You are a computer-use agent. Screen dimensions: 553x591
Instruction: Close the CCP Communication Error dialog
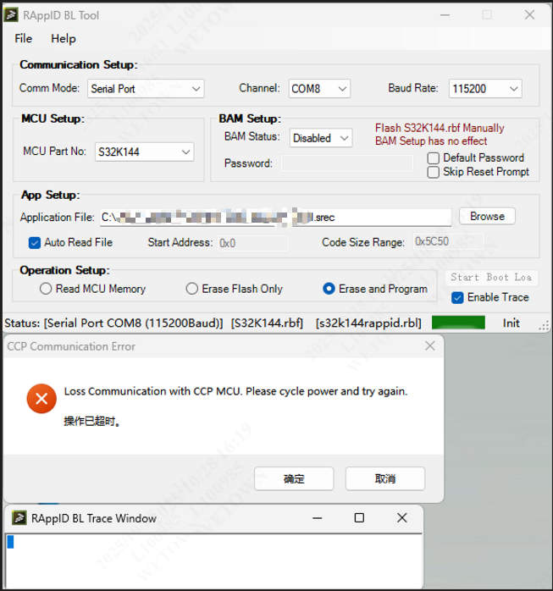429,345
